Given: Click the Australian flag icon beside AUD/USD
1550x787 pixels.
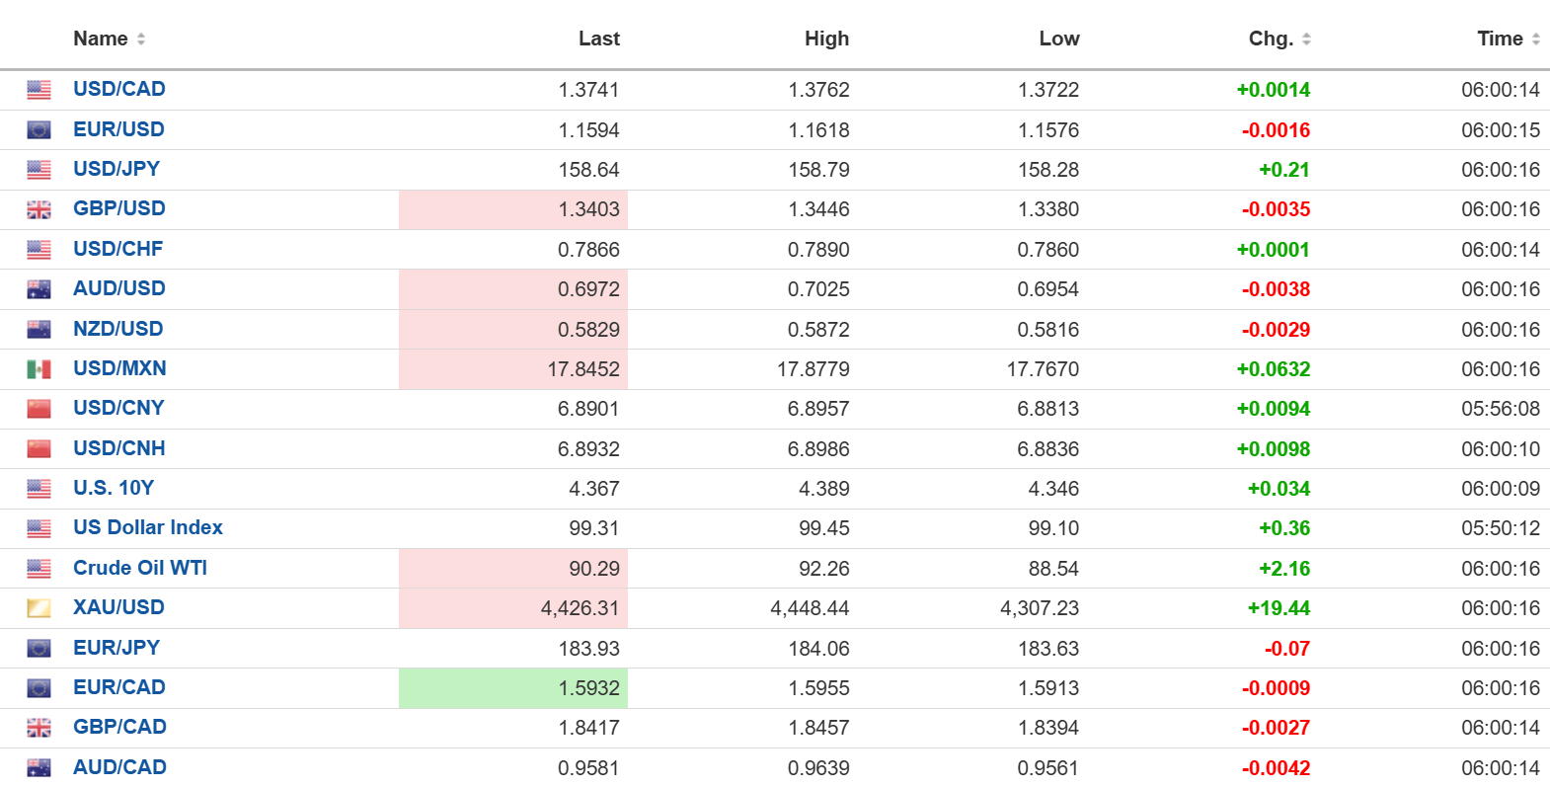Looking at the screenshot, I should [x=39, y=289].
